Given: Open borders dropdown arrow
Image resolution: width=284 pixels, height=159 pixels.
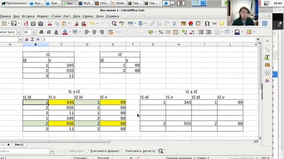Looking at the screenshot, I should [x=222, y=32].
